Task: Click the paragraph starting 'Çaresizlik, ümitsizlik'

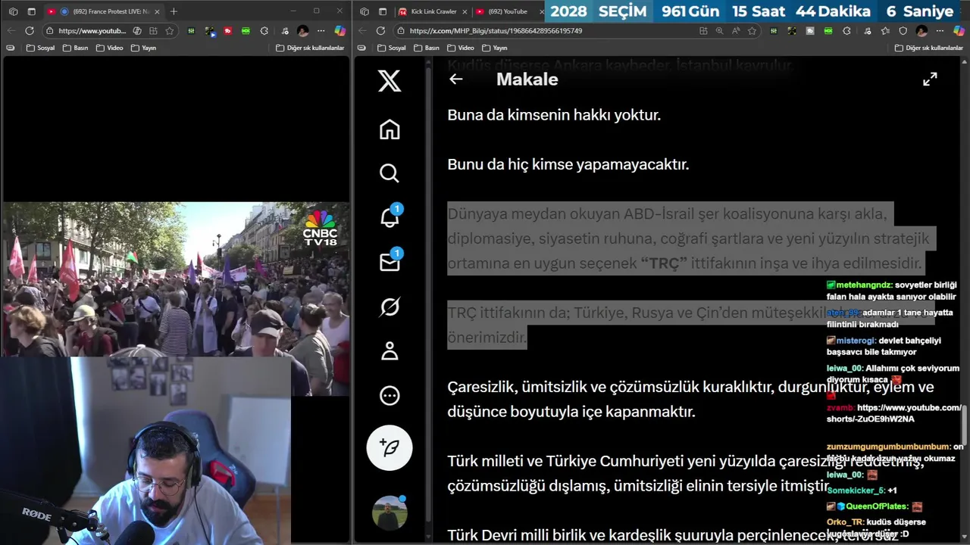Action: click(690, 400)
